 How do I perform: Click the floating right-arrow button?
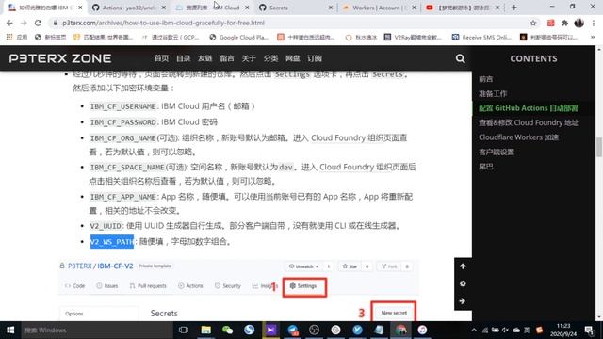pos(463,301)
